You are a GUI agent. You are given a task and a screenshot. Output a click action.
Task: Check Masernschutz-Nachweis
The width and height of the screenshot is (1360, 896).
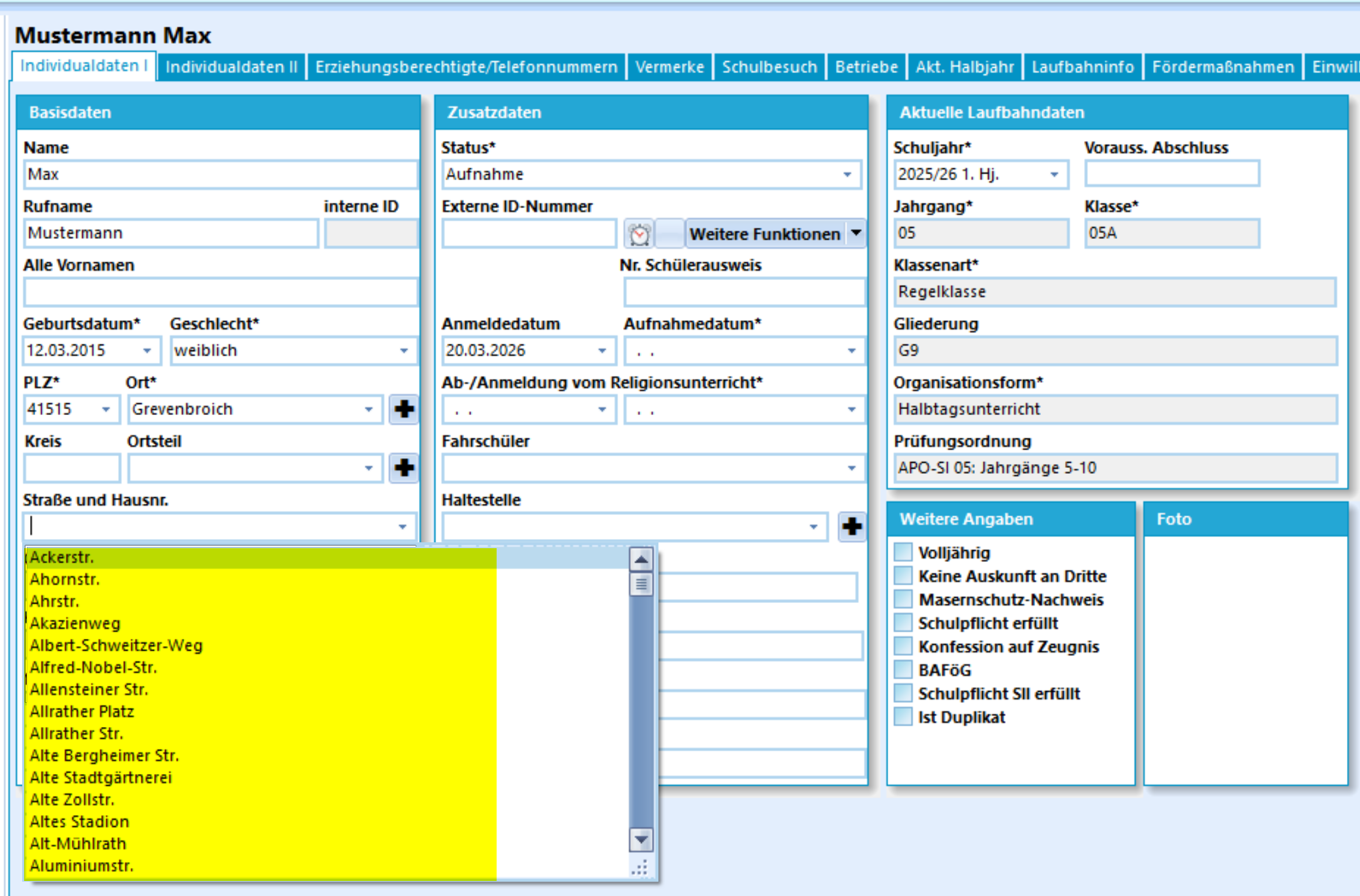click(903, 599)
